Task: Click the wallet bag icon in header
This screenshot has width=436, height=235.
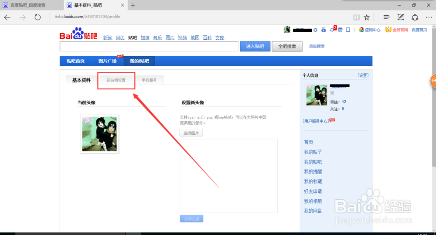Action: 324,30
